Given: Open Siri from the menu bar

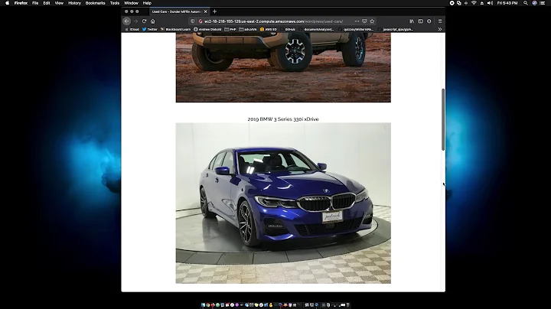Looking at the screenshot, I should [x=534, y=3].
